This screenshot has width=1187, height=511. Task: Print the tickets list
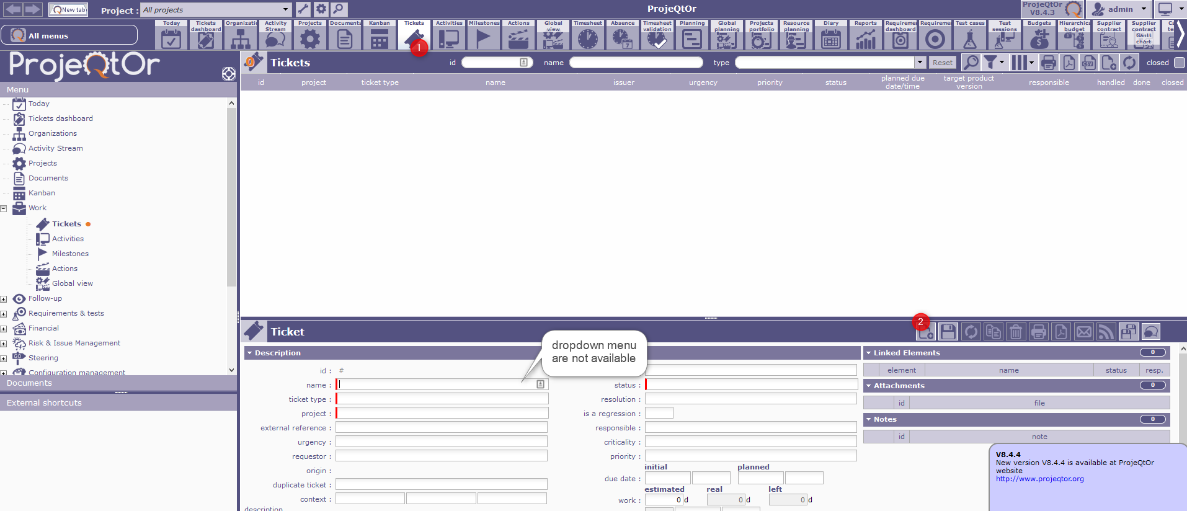point(1048,63)
